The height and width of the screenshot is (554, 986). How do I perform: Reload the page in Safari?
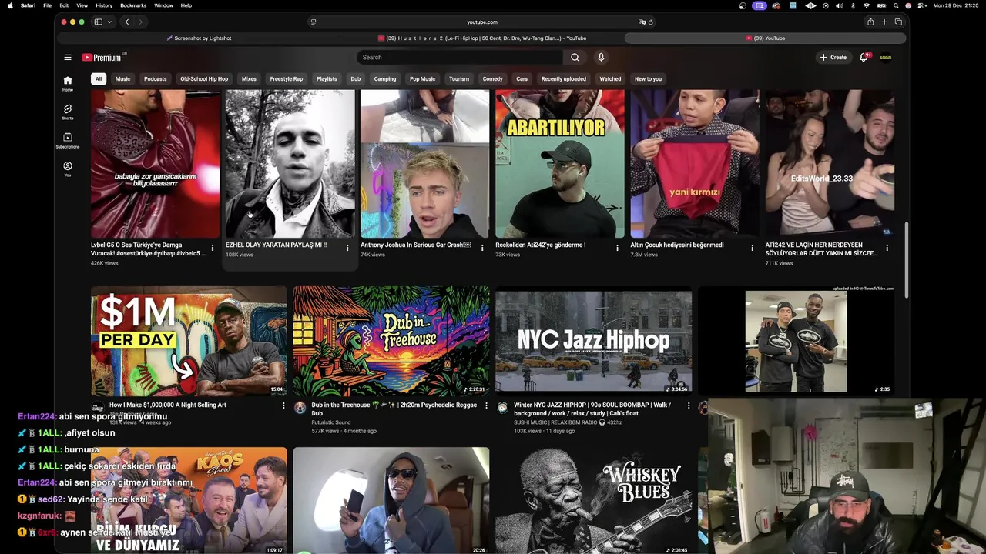coord(651,22)
